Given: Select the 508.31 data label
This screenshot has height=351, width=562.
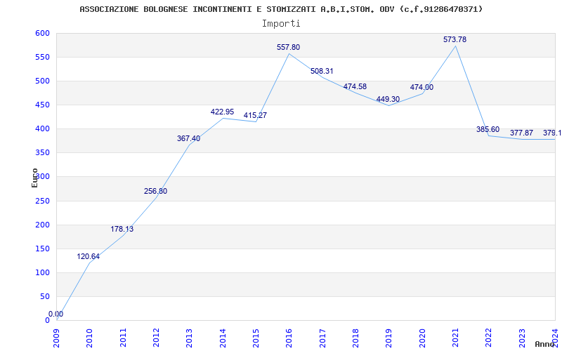Looking at the screenshot, I should (x=322, y=71).
